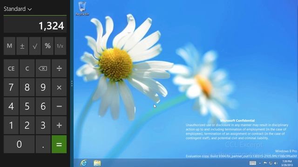
Task: Tap digit 7 on the calculator
Action: click(x=11, y=87)
